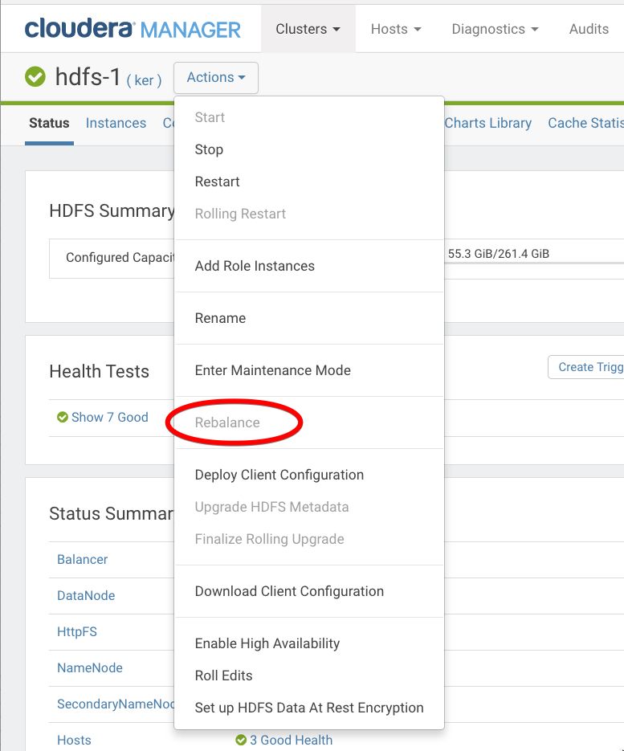Screen dimensions: 624x751
Task: Select Enable High Availability option
Action: pos(267,643)
